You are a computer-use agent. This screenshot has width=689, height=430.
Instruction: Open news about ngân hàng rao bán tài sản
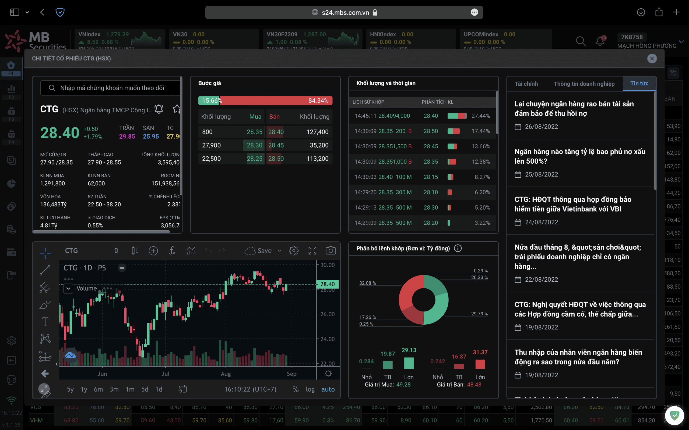point(574,108)
